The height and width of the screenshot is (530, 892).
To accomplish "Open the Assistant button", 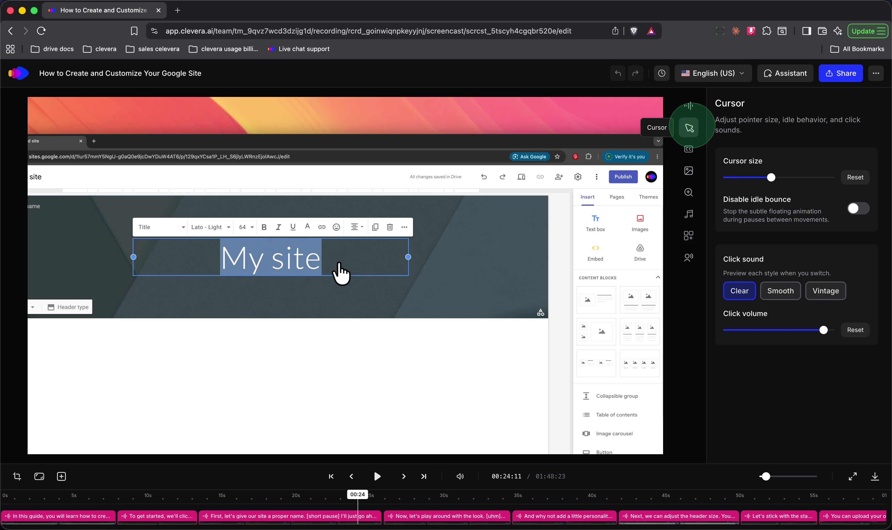I will [x=785, y=73].
